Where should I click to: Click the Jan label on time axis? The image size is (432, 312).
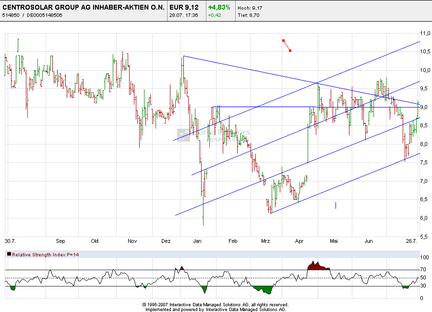click(x=198, y=241)
